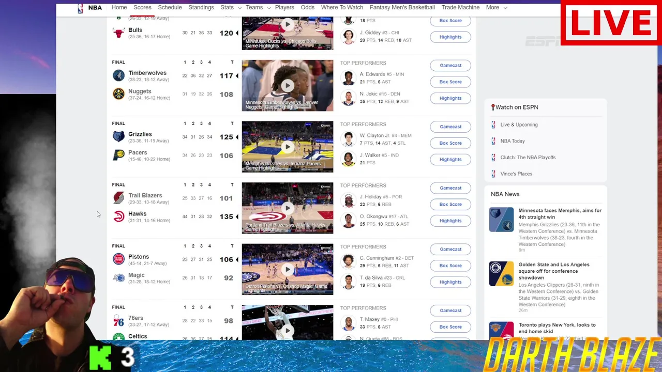Open Gamecast for 76ers game
This screenshot has width=662, height=372.
[450, 311]
